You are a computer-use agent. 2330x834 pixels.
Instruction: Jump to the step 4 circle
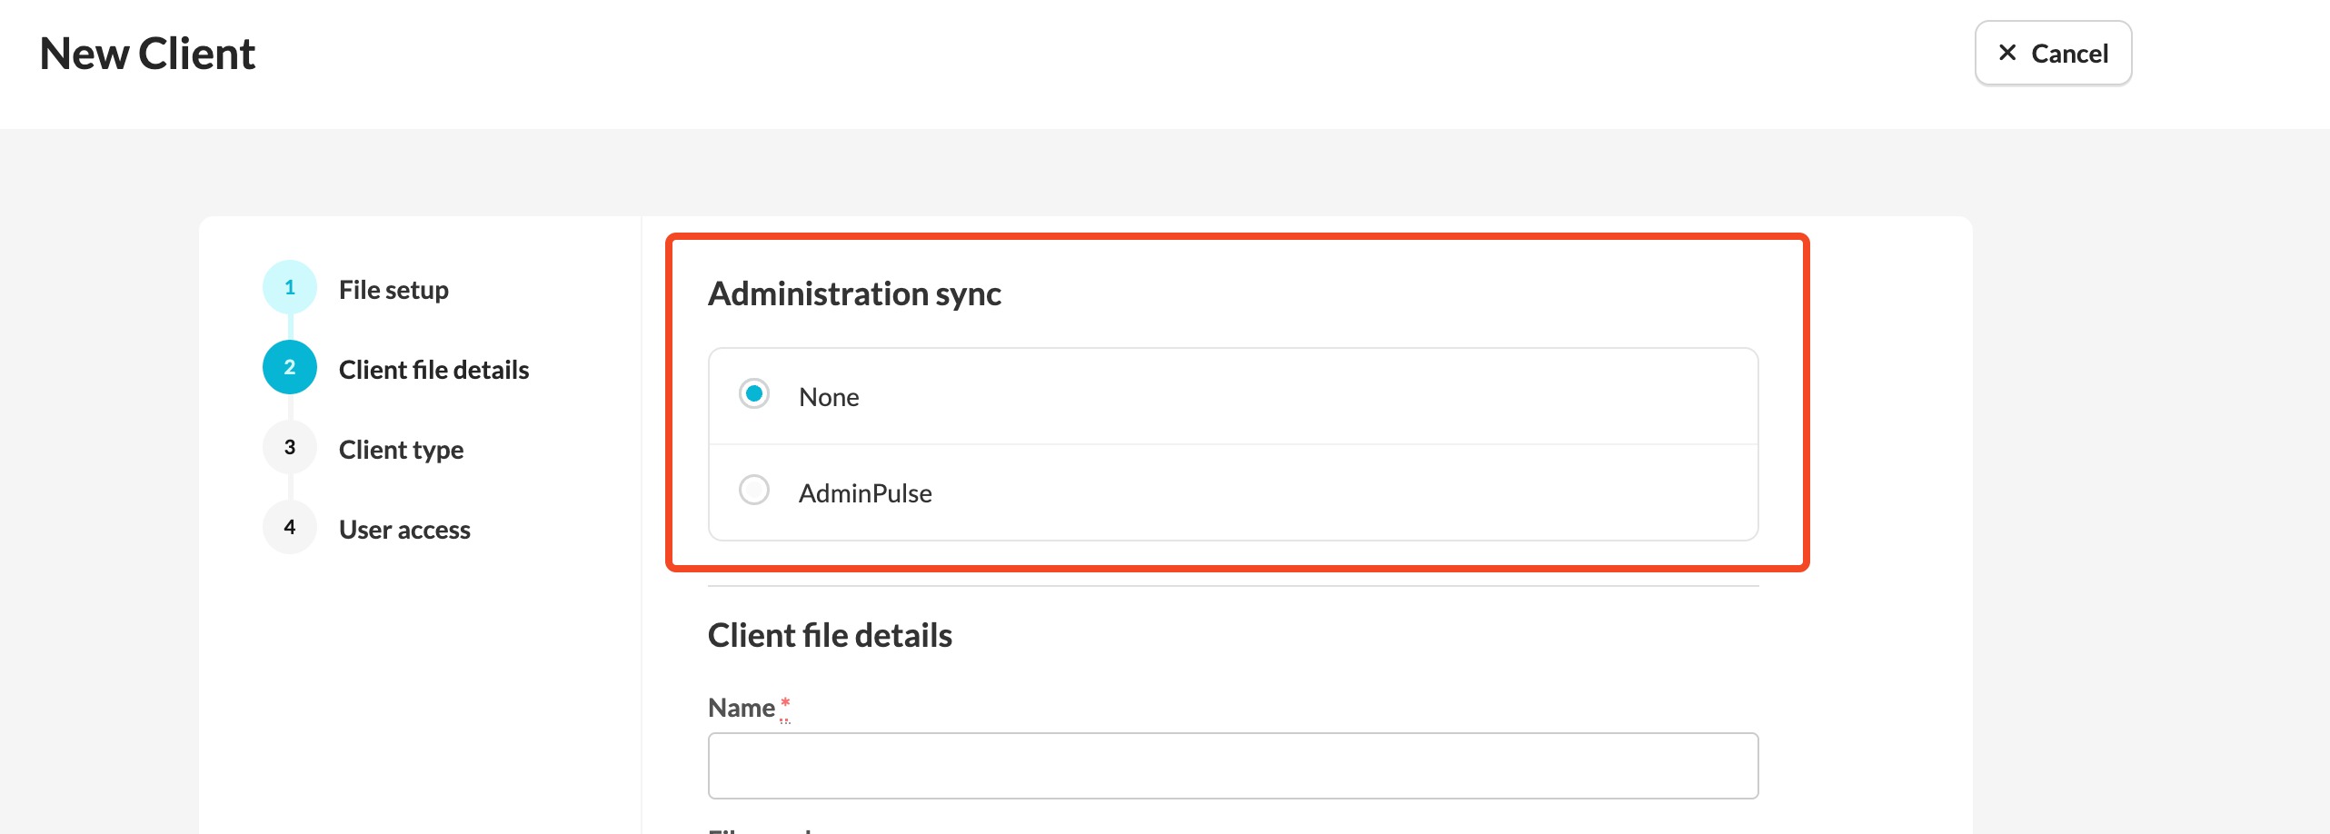pos(290,528)
